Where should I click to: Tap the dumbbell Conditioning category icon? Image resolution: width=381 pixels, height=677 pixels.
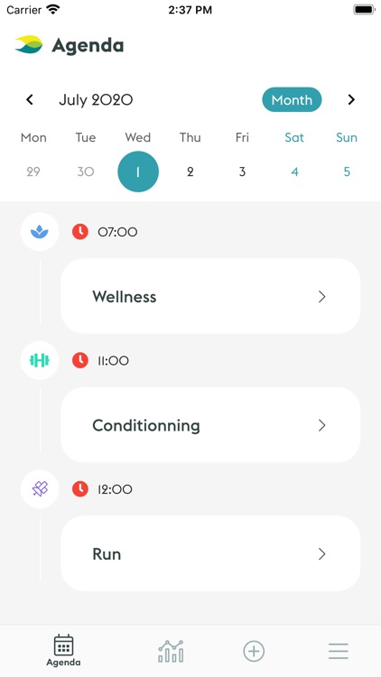tap(40, 360)
